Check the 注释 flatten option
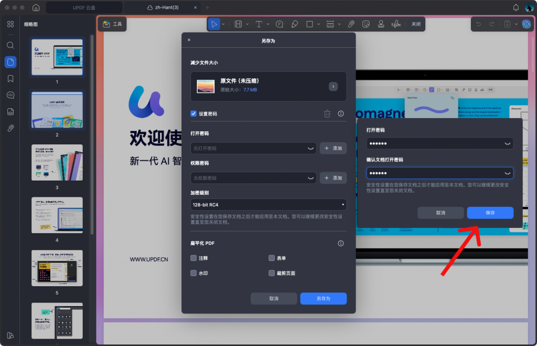Screen dimensions: 537x346 click(x=194, y=258)
